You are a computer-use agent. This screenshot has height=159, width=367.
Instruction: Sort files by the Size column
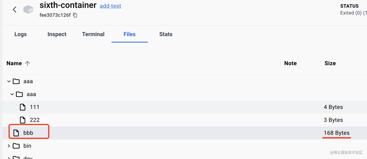click(x=330, y=64)
